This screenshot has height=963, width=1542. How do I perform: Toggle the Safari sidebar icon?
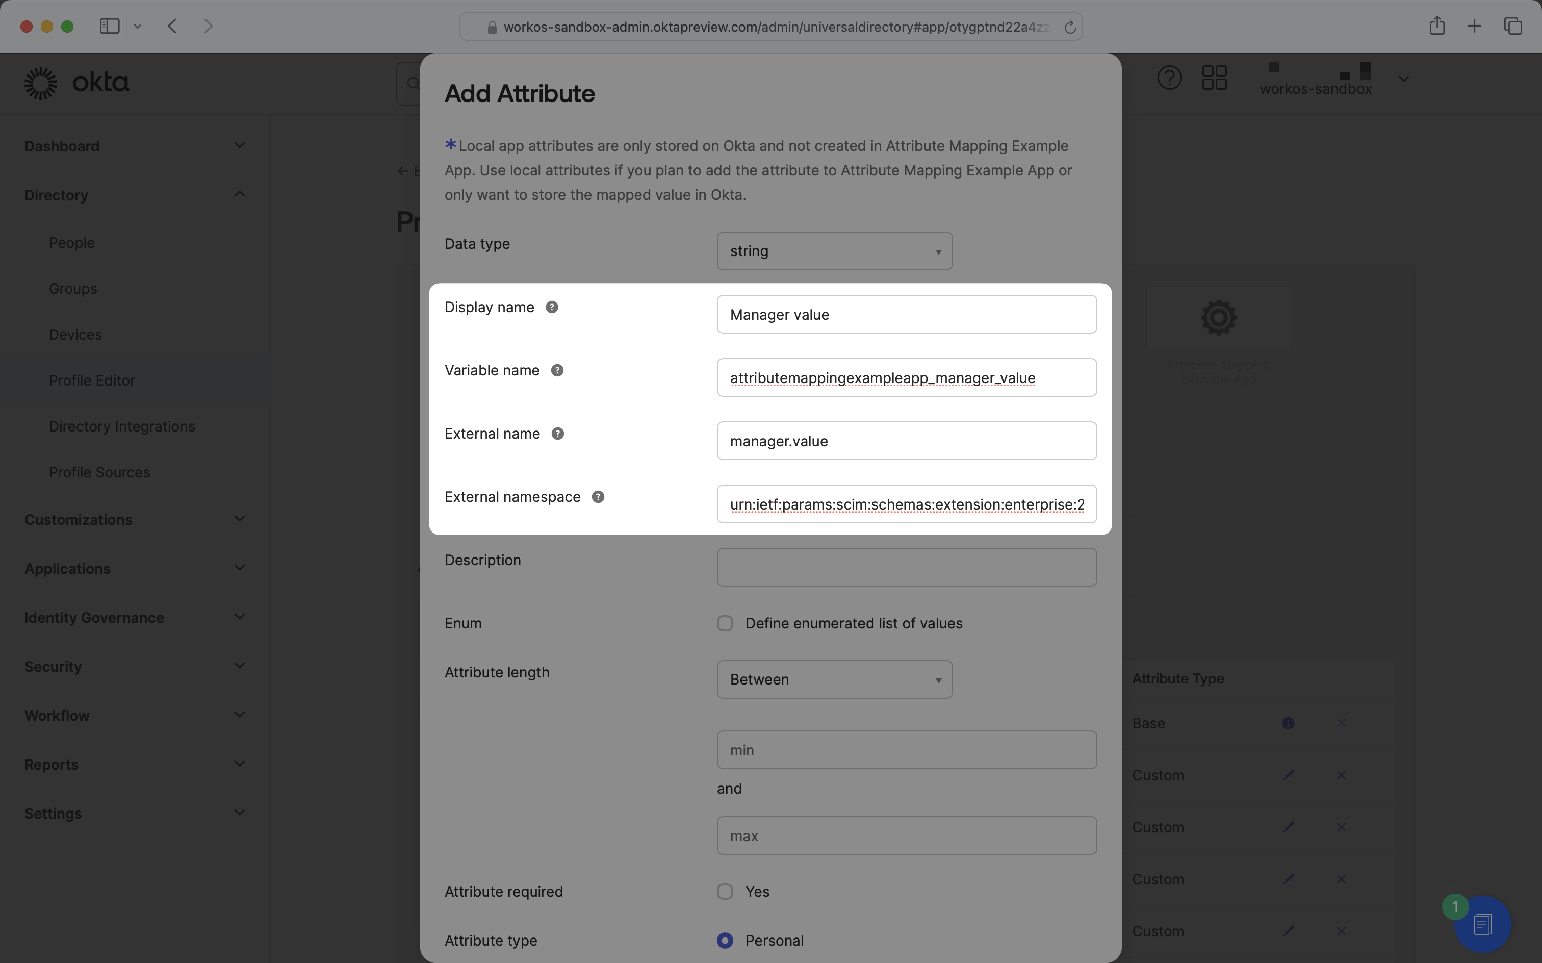click(110, 26)
